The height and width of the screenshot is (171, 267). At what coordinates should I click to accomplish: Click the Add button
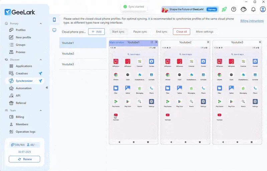(96, 32)
